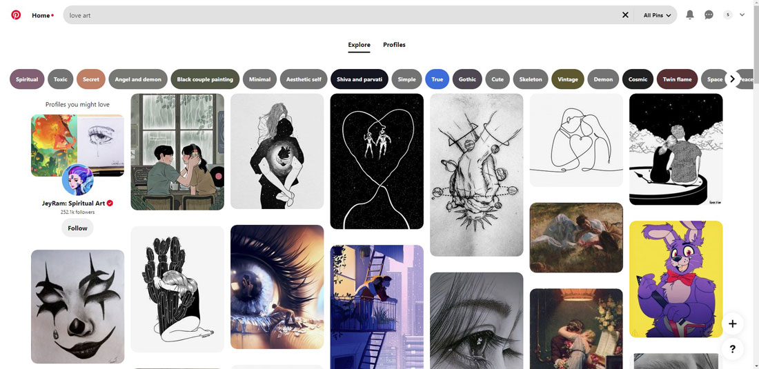Toggle the blue True filter chip

pos(437,79)
